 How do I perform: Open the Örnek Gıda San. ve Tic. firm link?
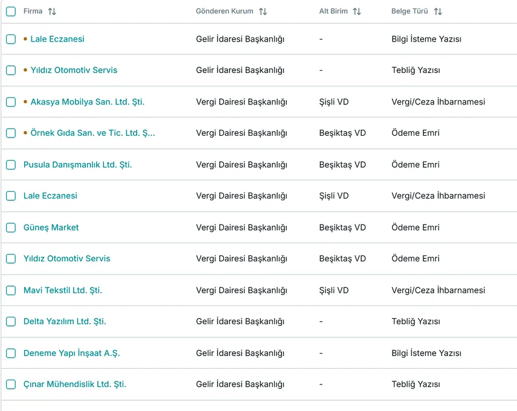click(92, 133)
